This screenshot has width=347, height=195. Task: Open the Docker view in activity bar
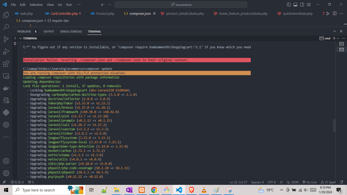point(6,88)
